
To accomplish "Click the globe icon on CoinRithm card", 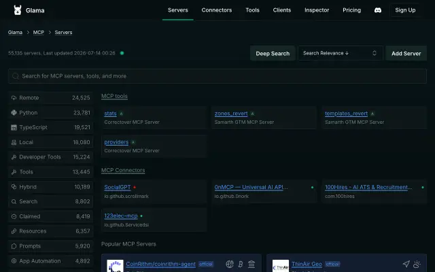I will tap(230, 264).
